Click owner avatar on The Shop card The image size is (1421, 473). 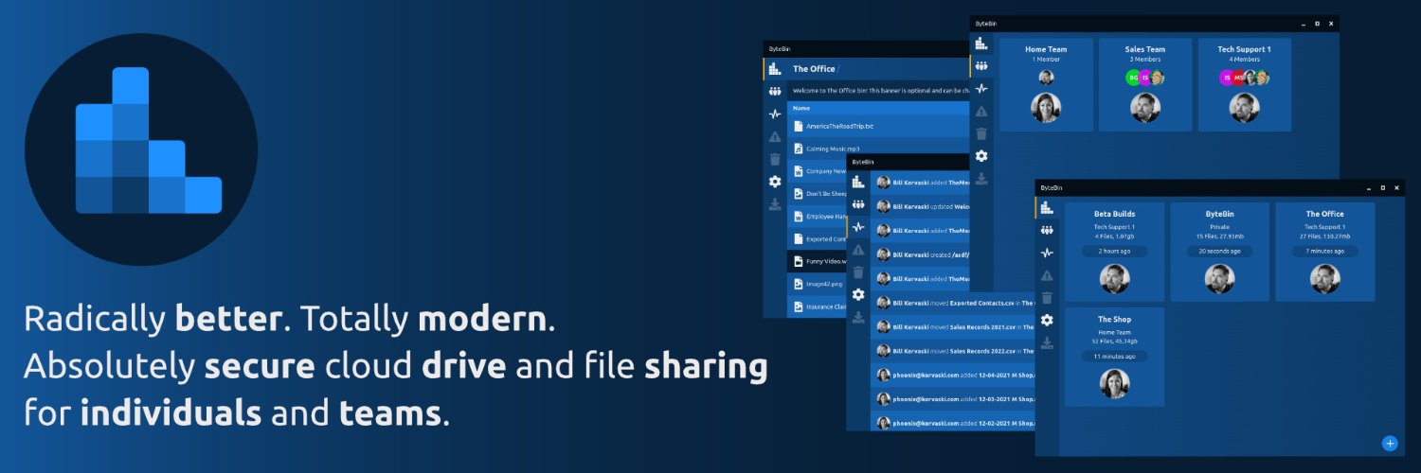(1114, 383)
